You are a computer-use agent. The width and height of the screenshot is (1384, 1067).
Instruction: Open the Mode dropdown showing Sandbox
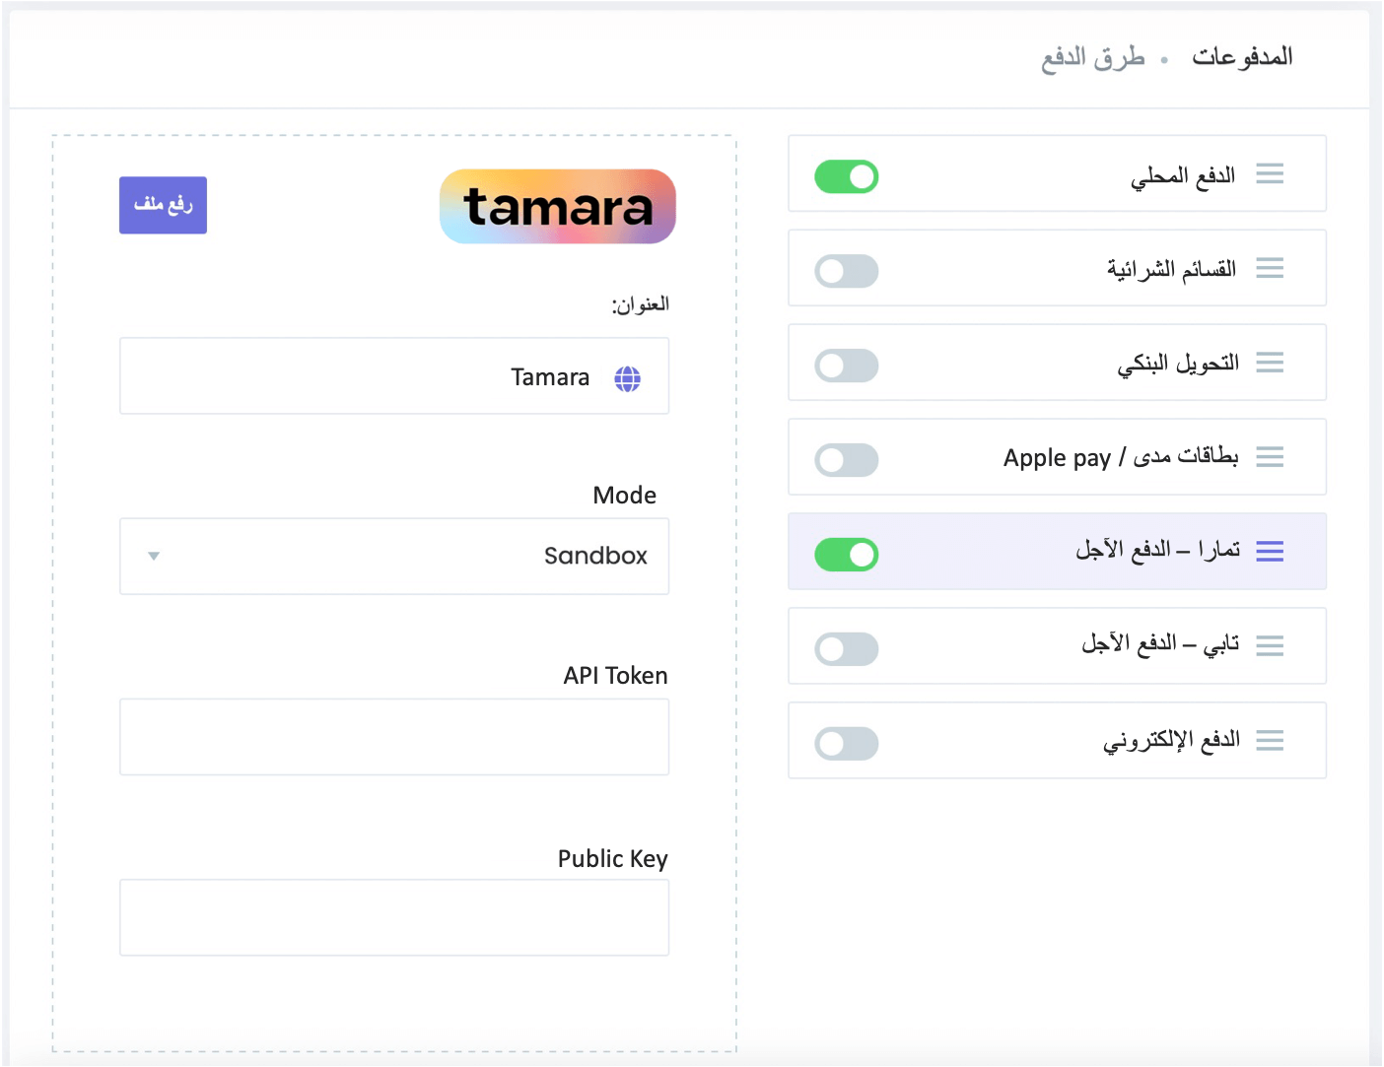click(394, 557)
